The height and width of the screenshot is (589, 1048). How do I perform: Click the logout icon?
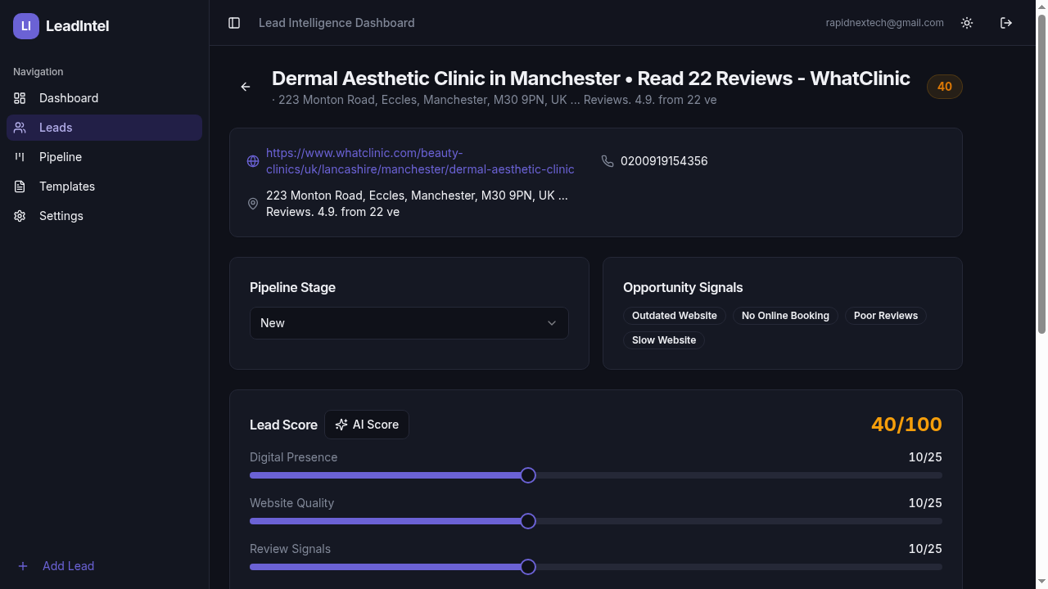point(1006,23)
